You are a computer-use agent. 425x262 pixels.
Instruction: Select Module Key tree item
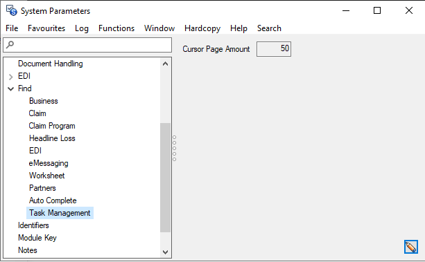click(x=37, y=238)
